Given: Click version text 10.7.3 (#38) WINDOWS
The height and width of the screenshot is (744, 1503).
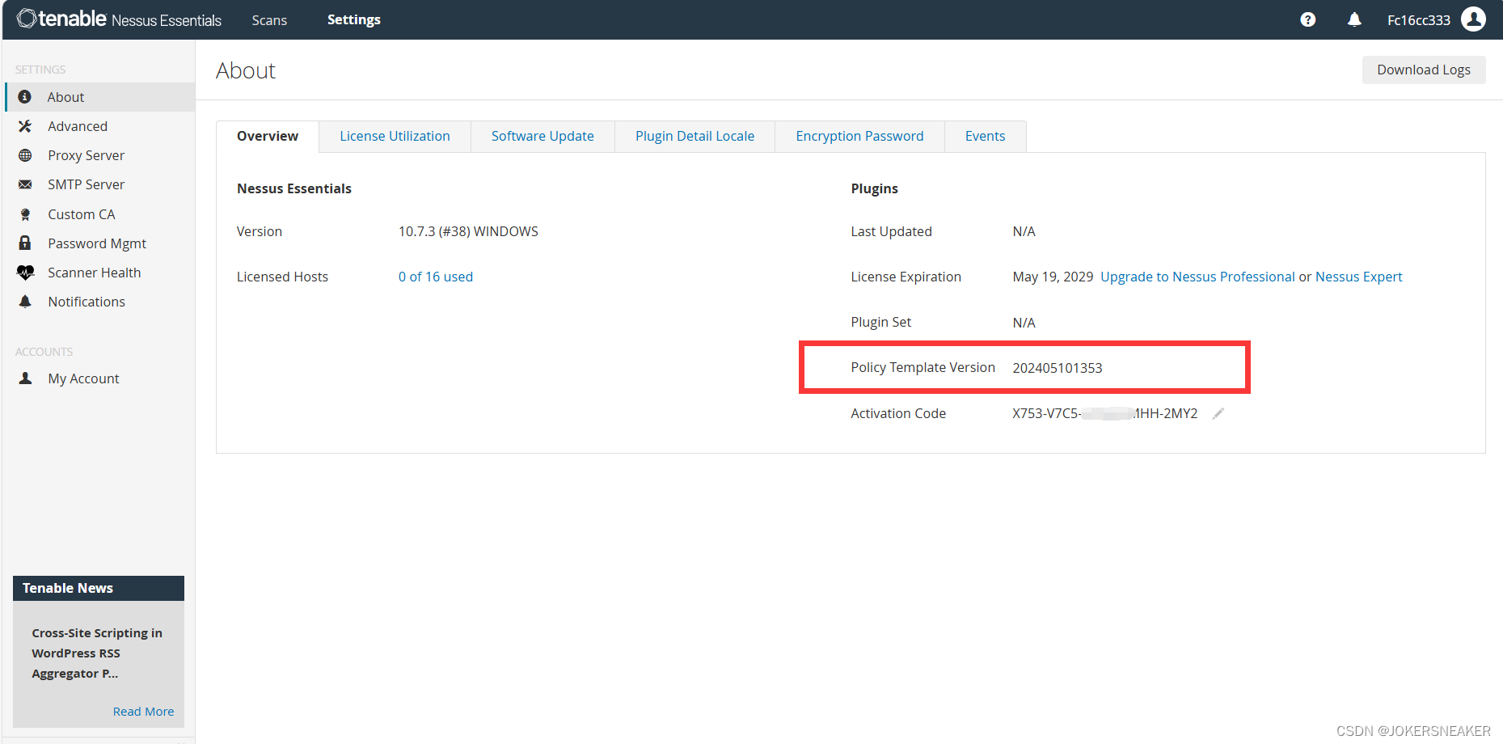Looking at the screenshot, I should [468, 231].
